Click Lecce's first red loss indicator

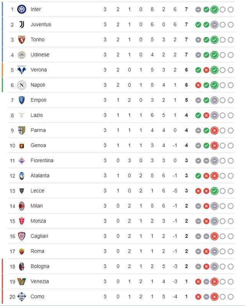tap(198, 191)
